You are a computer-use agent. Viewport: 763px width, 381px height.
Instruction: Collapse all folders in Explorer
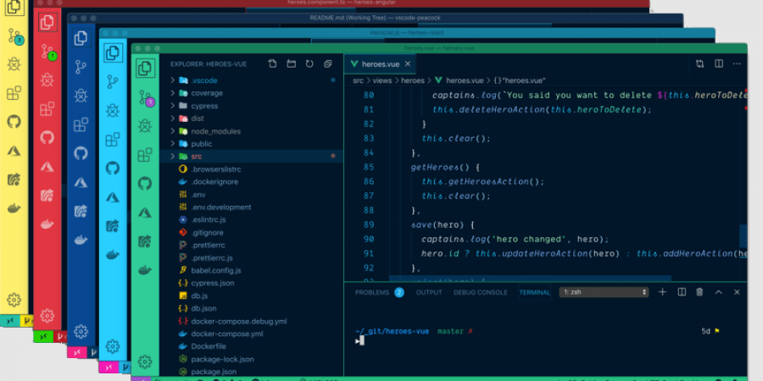328,63
